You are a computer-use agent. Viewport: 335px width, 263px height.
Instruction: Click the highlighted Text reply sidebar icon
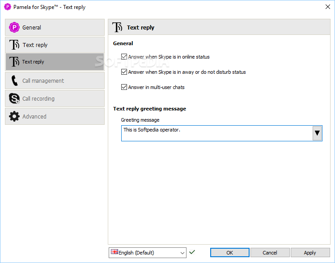tap(14, 62)
